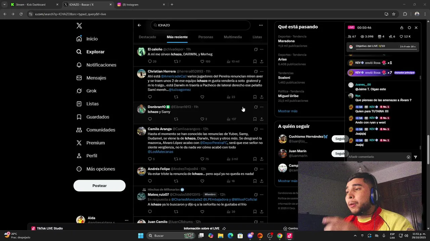
Task: Go back using the search header arrow
Action: pyautogui.click(x=139, y=25)
